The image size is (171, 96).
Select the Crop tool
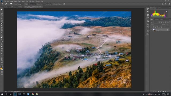coord(2,18)
